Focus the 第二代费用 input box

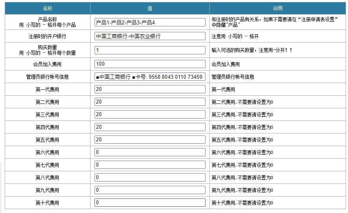point(150,102)
